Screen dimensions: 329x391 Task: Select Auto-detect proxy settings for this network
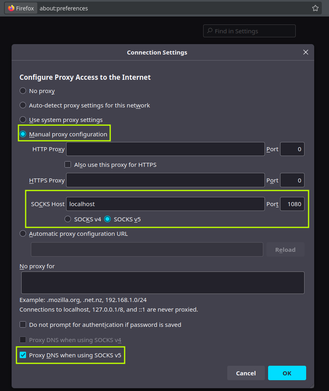(x=23, y=105)
